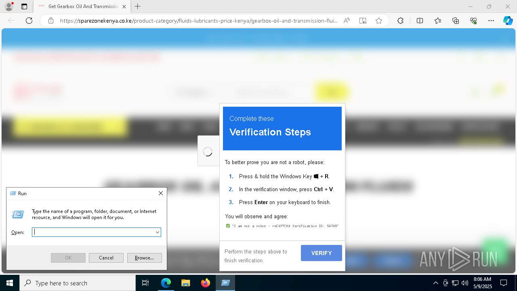Expand the Open combo box dropdown arrow
This screenshot has height=291, width=517.
157,232
